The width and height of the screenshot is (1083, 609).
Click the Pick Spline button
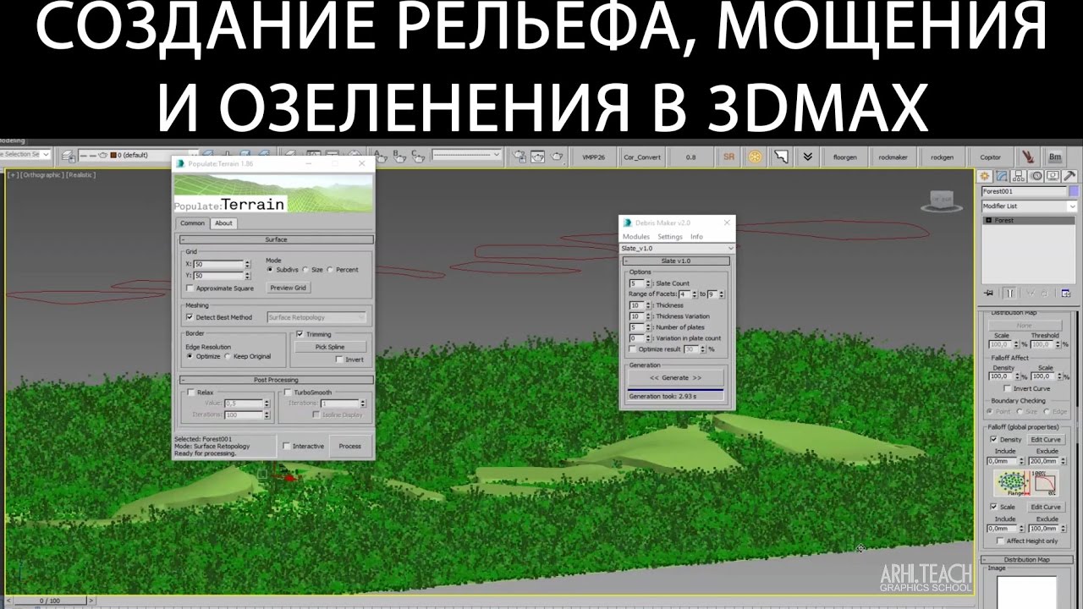click(x=330, y=347)
